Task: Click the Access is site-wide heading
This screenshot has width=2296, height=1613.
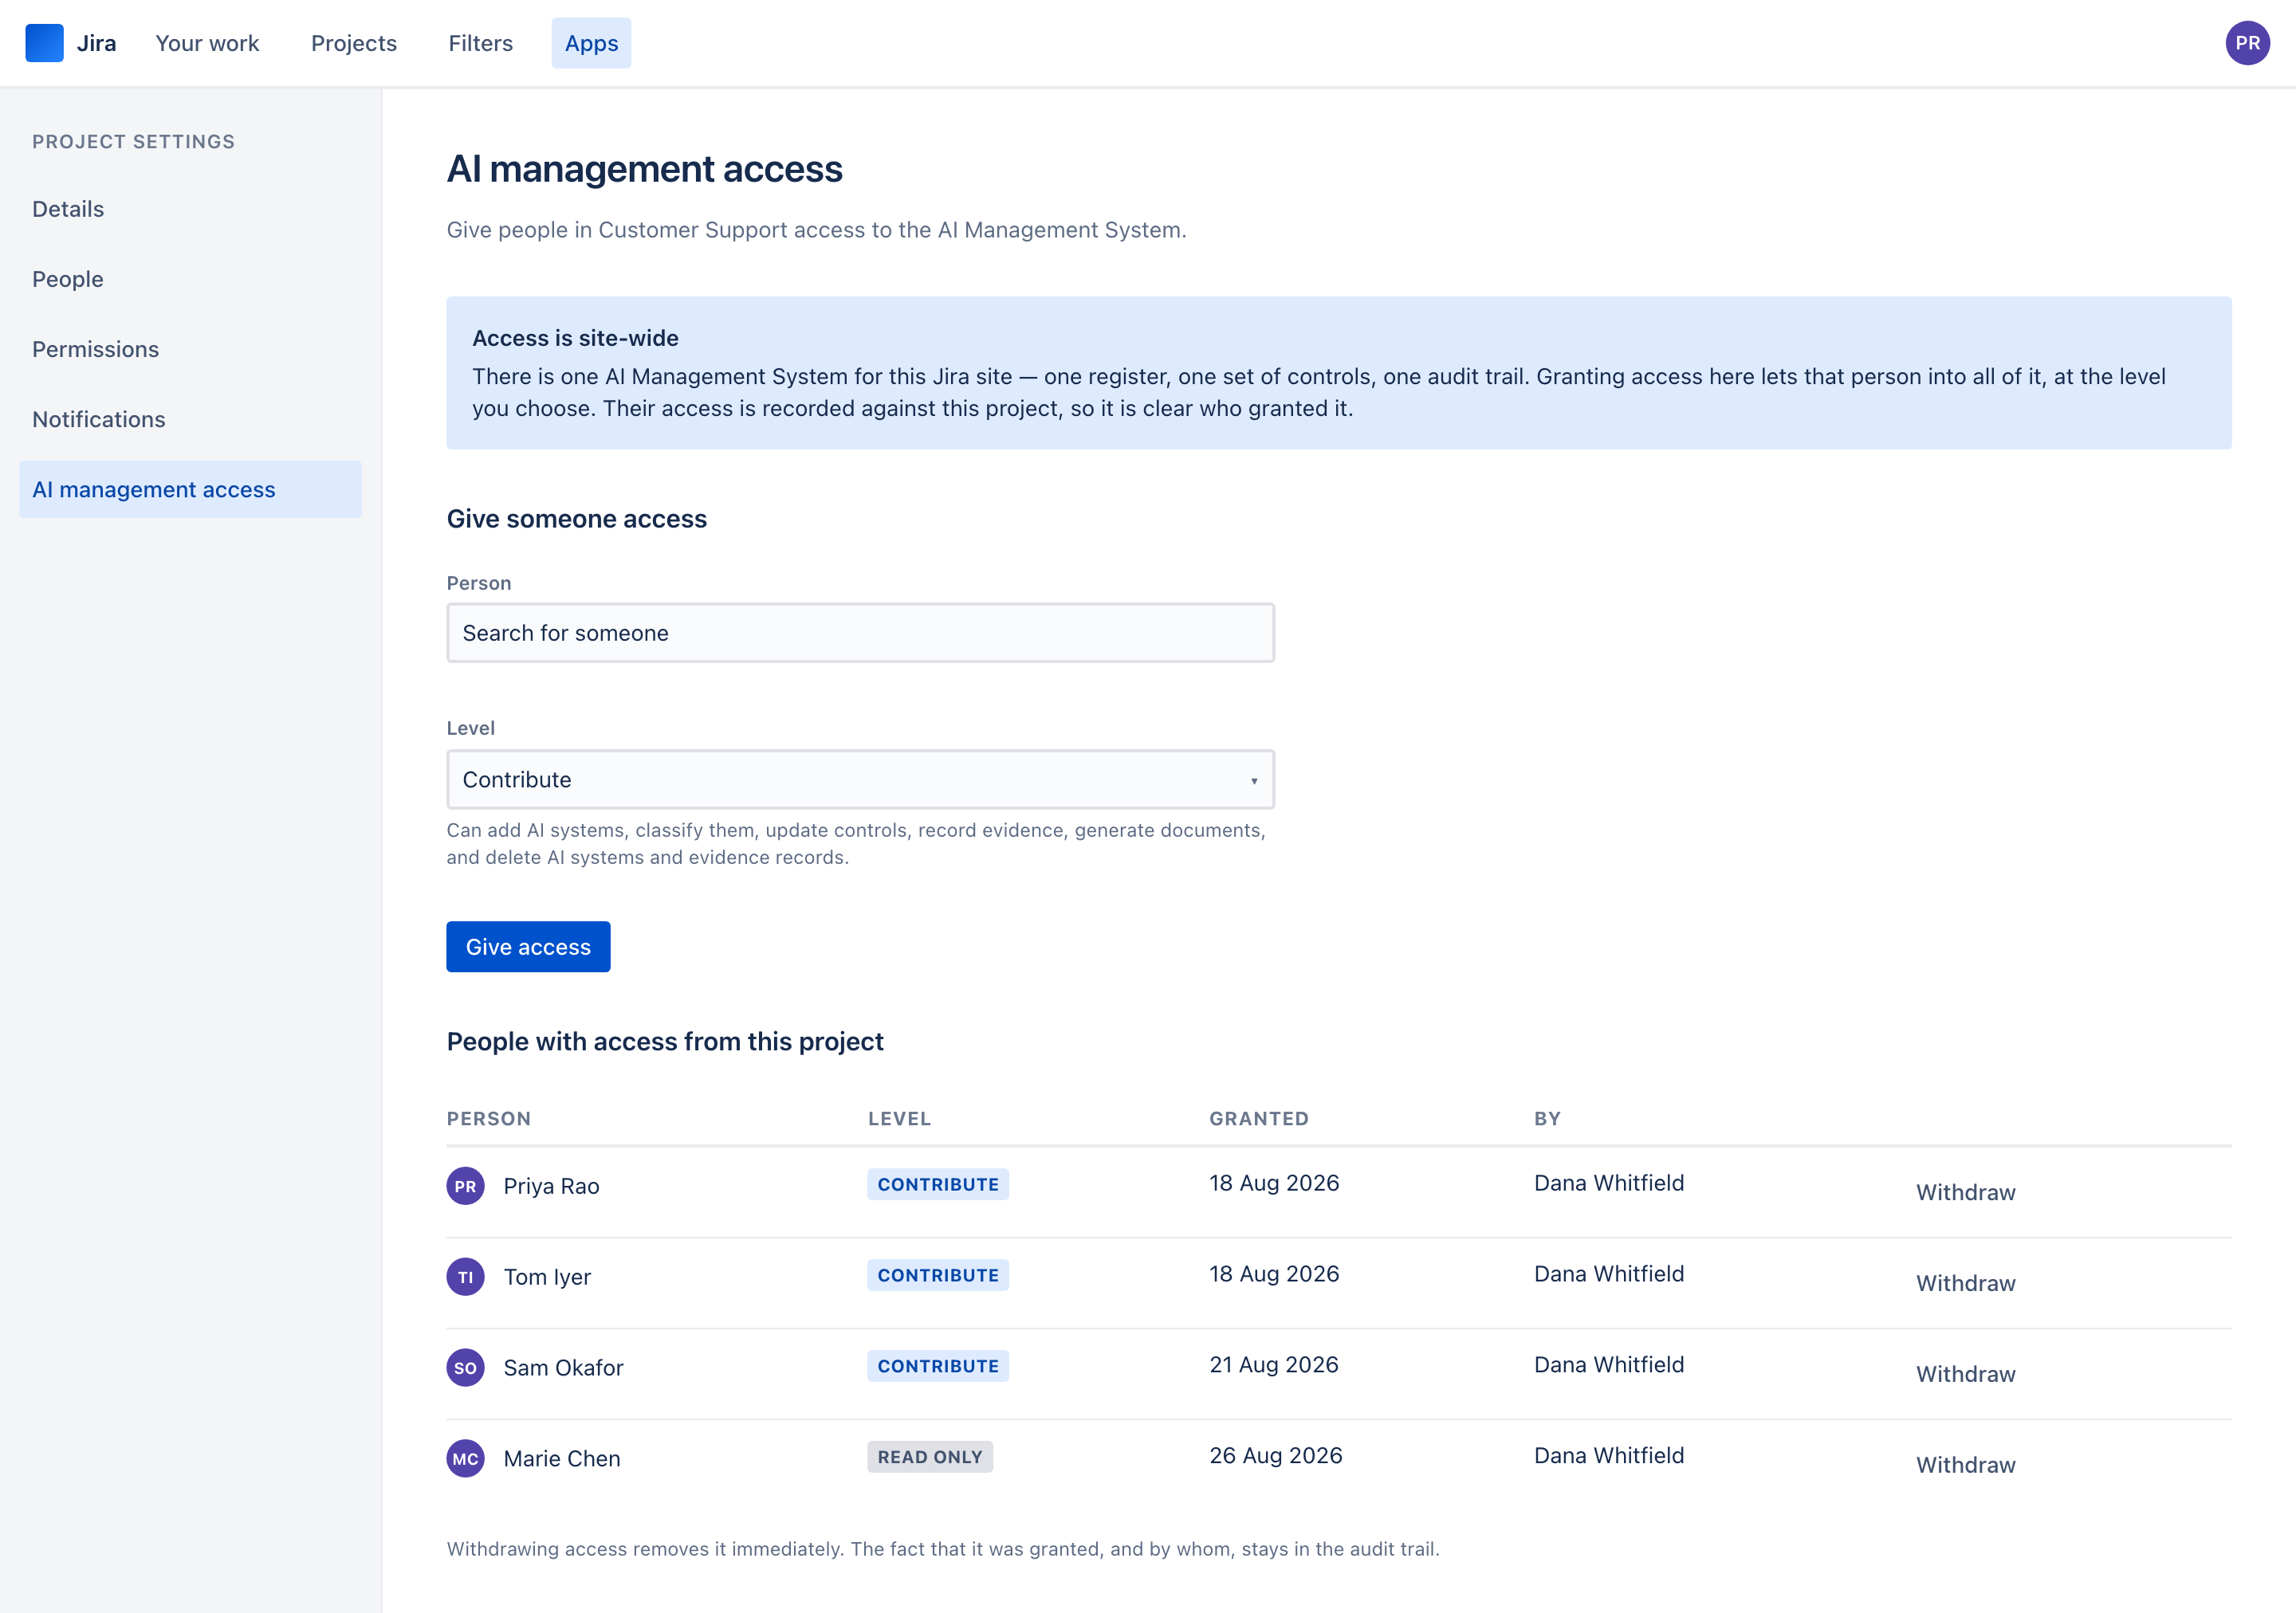Action: tap(575, 338)
